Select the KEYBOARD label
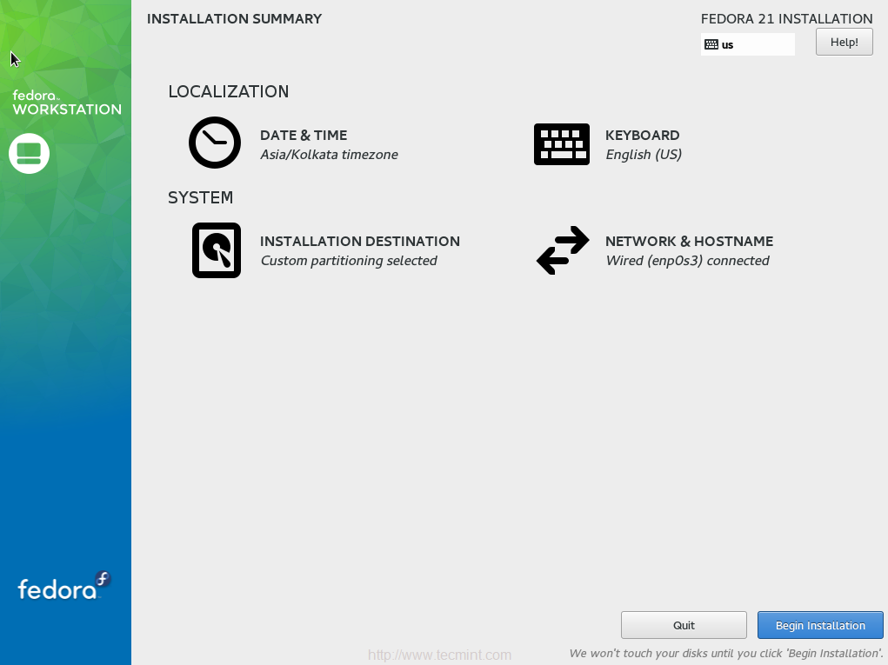Screen dimensions: 888x665 click(642, 136)
